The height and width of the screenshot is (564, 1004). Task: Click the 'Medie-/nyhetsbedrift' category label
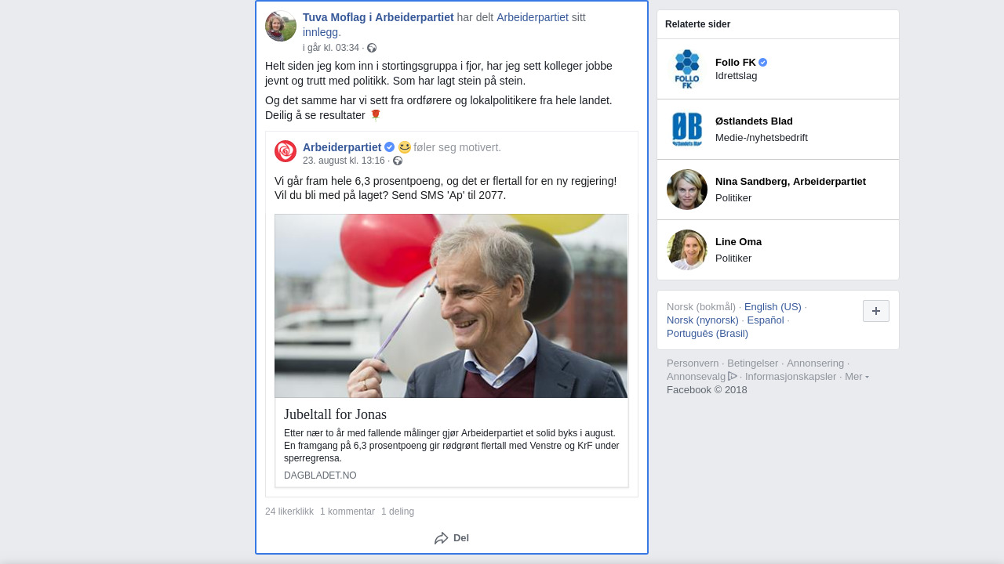tap(762, 138)
